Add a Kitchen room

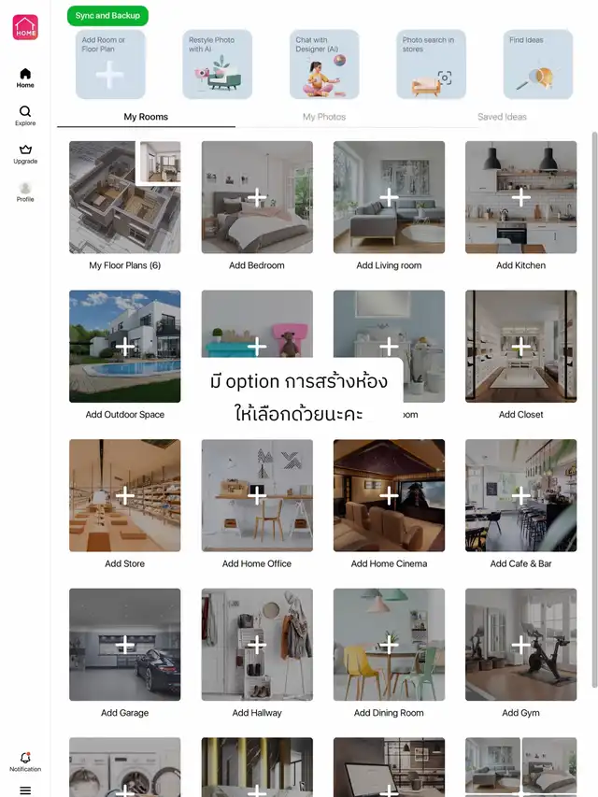click(x=520, y=198)
